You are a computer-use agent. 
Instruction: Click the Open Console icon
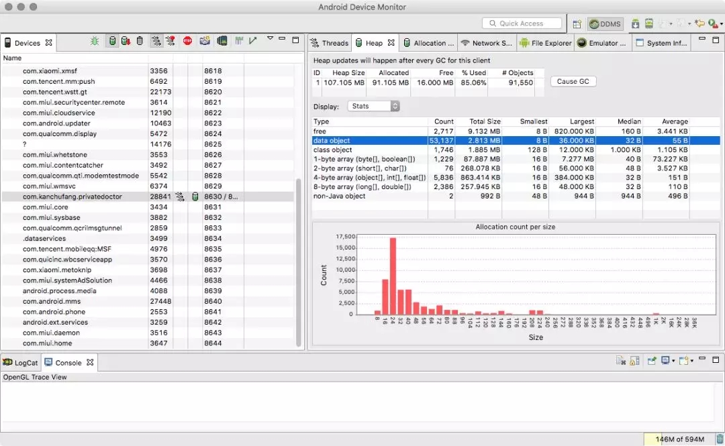683,361
